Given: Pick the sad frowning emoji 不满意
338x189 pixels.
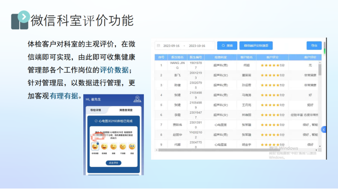Looking at the screenshot, I should tap(123, 147).
